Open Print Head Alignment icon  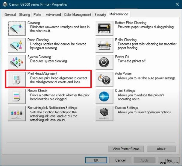tap(17, 79)
